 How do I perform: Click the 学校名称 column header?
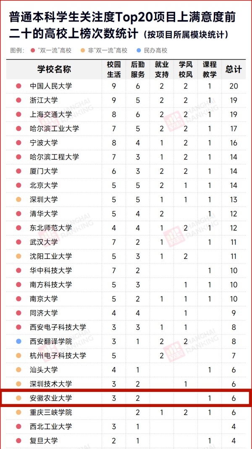pos(54,69)
